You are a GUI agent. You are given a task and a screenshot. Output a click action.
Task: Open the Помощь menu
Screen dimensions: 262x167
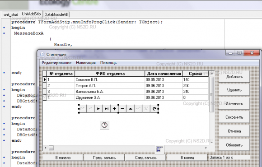pos(108,63)
